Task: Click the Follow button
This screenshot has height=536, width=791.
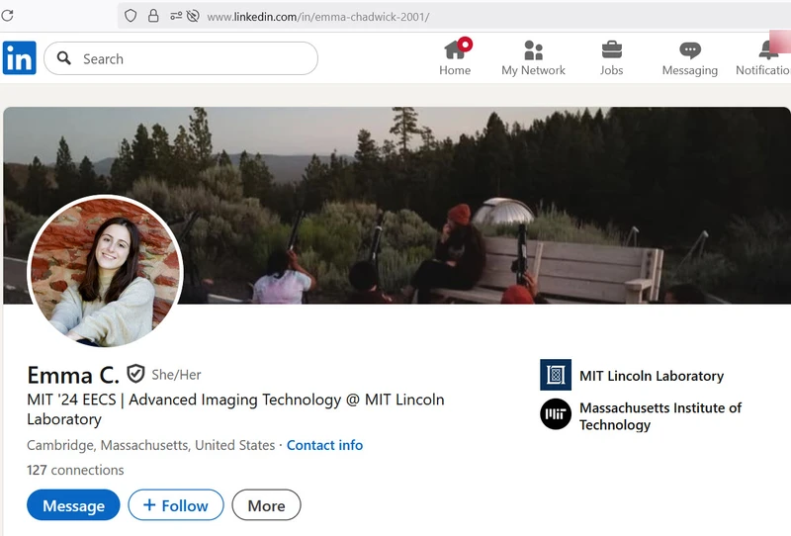Action: [x=176, y=505]
